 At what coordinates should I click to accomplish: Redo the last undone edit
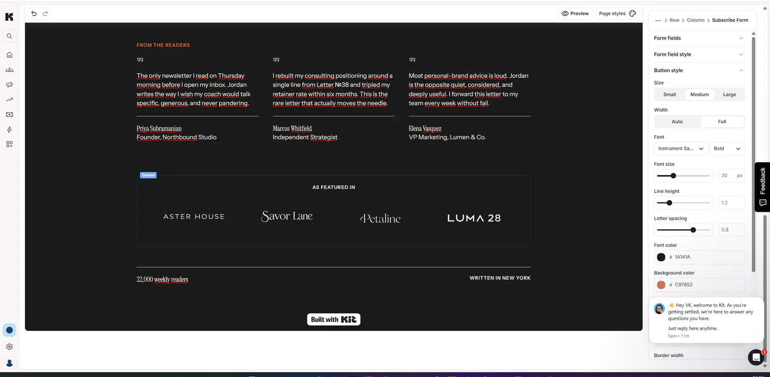45,13
